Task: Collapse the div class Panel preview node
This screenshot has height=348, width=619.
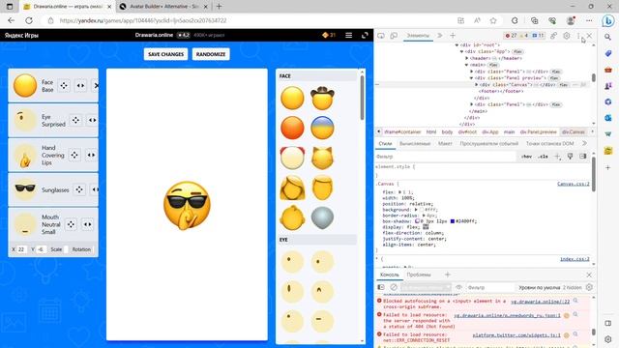Action: [x=471, y=78]
